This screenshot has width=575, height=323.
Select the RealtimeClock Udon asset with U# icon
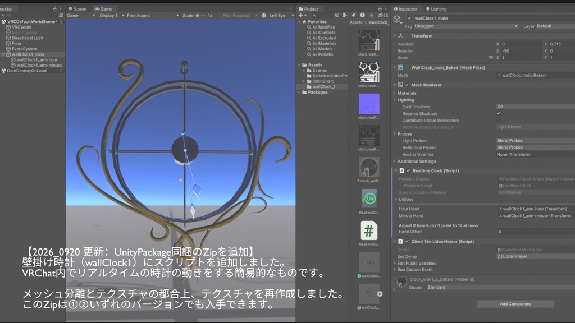tap(369, 199)
